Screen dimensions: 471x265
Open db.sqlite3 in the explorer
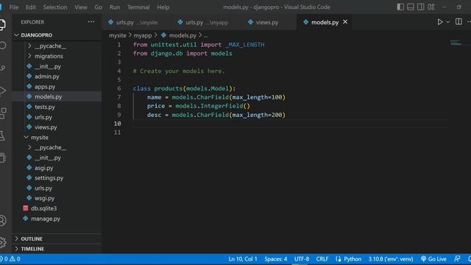click(57, 208)
